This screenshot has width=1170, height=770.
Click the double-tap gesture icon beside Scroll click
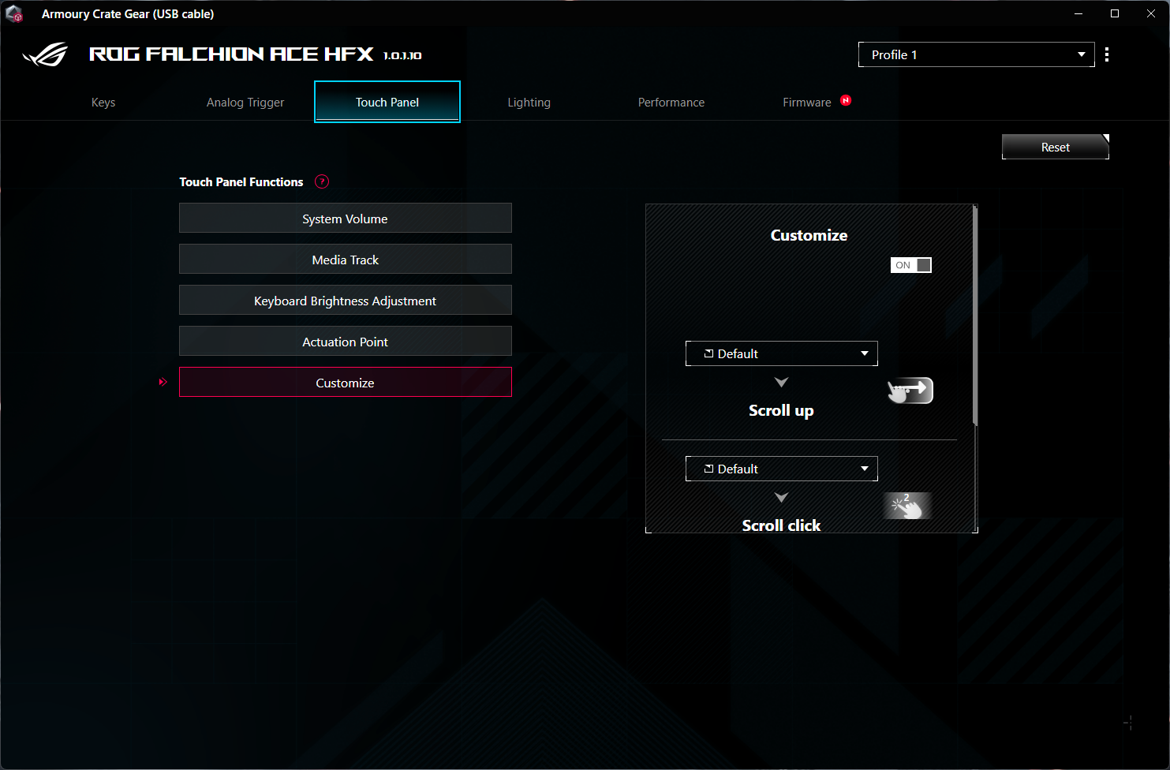tap(907, 506)
